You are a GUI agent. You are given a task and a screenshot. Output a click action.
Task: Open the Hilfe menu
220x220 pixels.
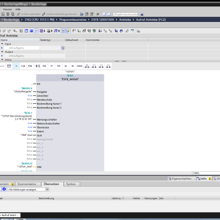tap(18, 9)
